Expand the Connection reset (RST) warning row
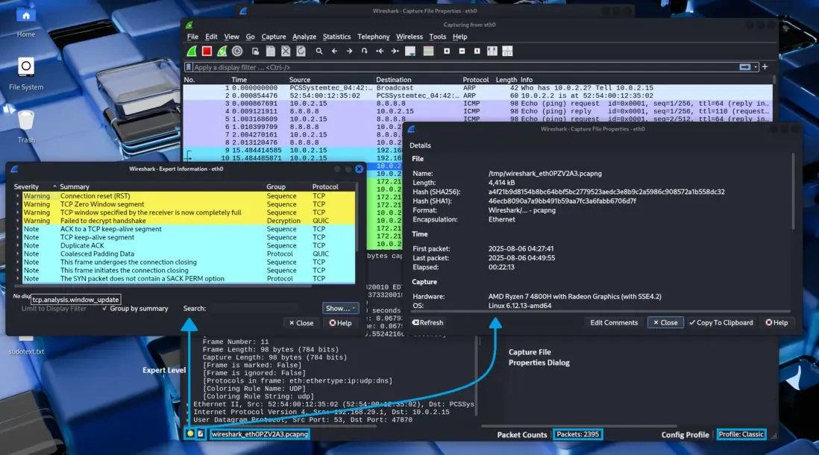This screenshot has width=819, height=455. point(18,196)
